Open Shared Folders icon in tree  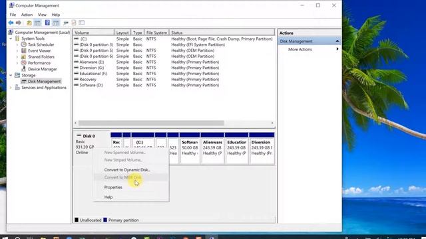click(x=24, y=56)
